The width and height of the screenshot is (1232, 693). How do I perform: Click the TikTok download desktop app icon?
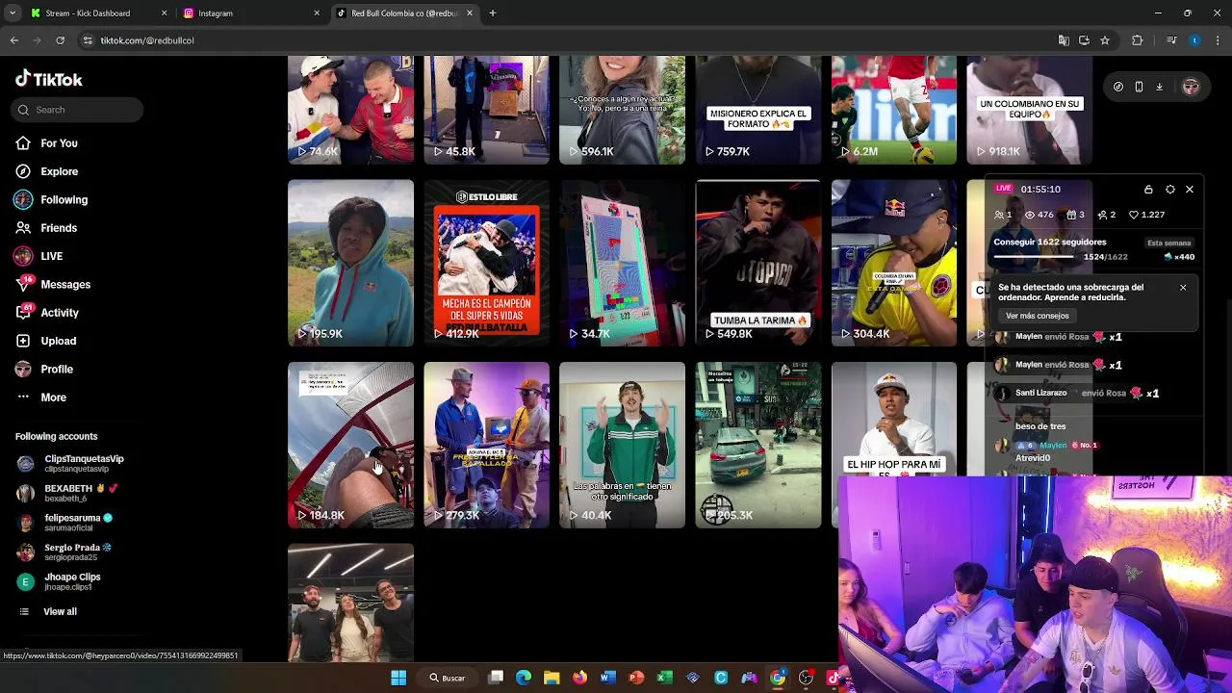pos(1160,87)
